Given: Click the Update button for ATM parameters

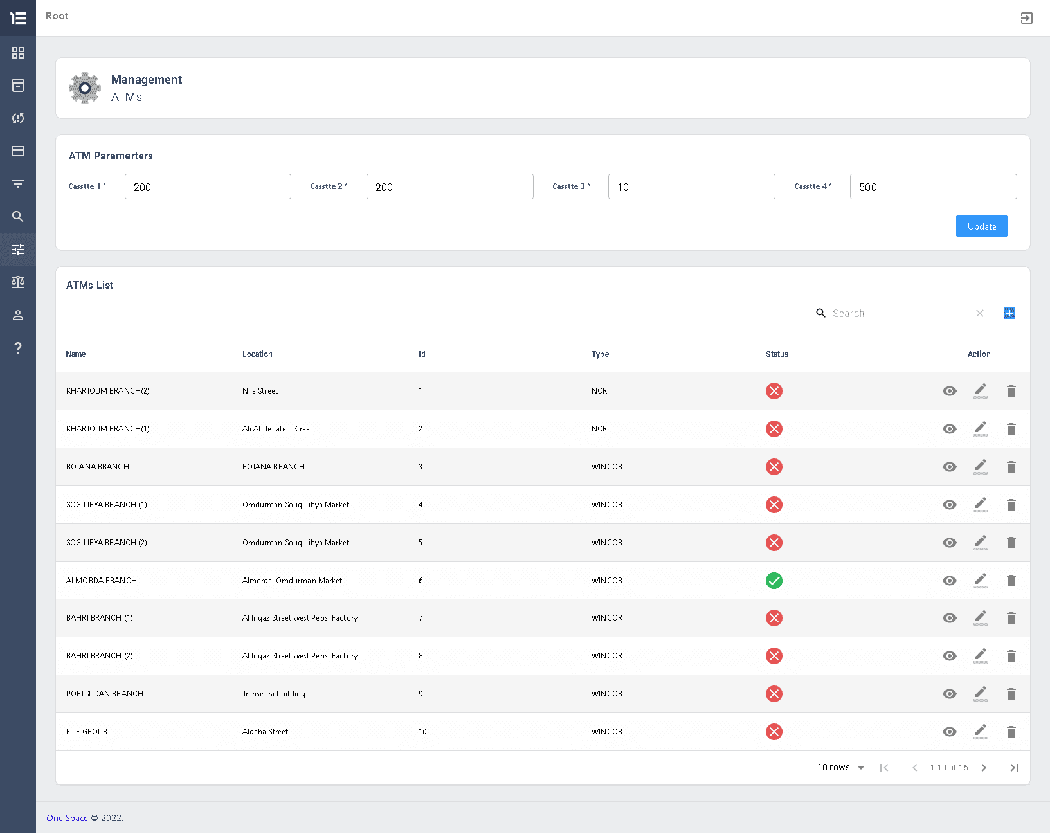Looking at the screenshot, I should [x=981, y=226].
